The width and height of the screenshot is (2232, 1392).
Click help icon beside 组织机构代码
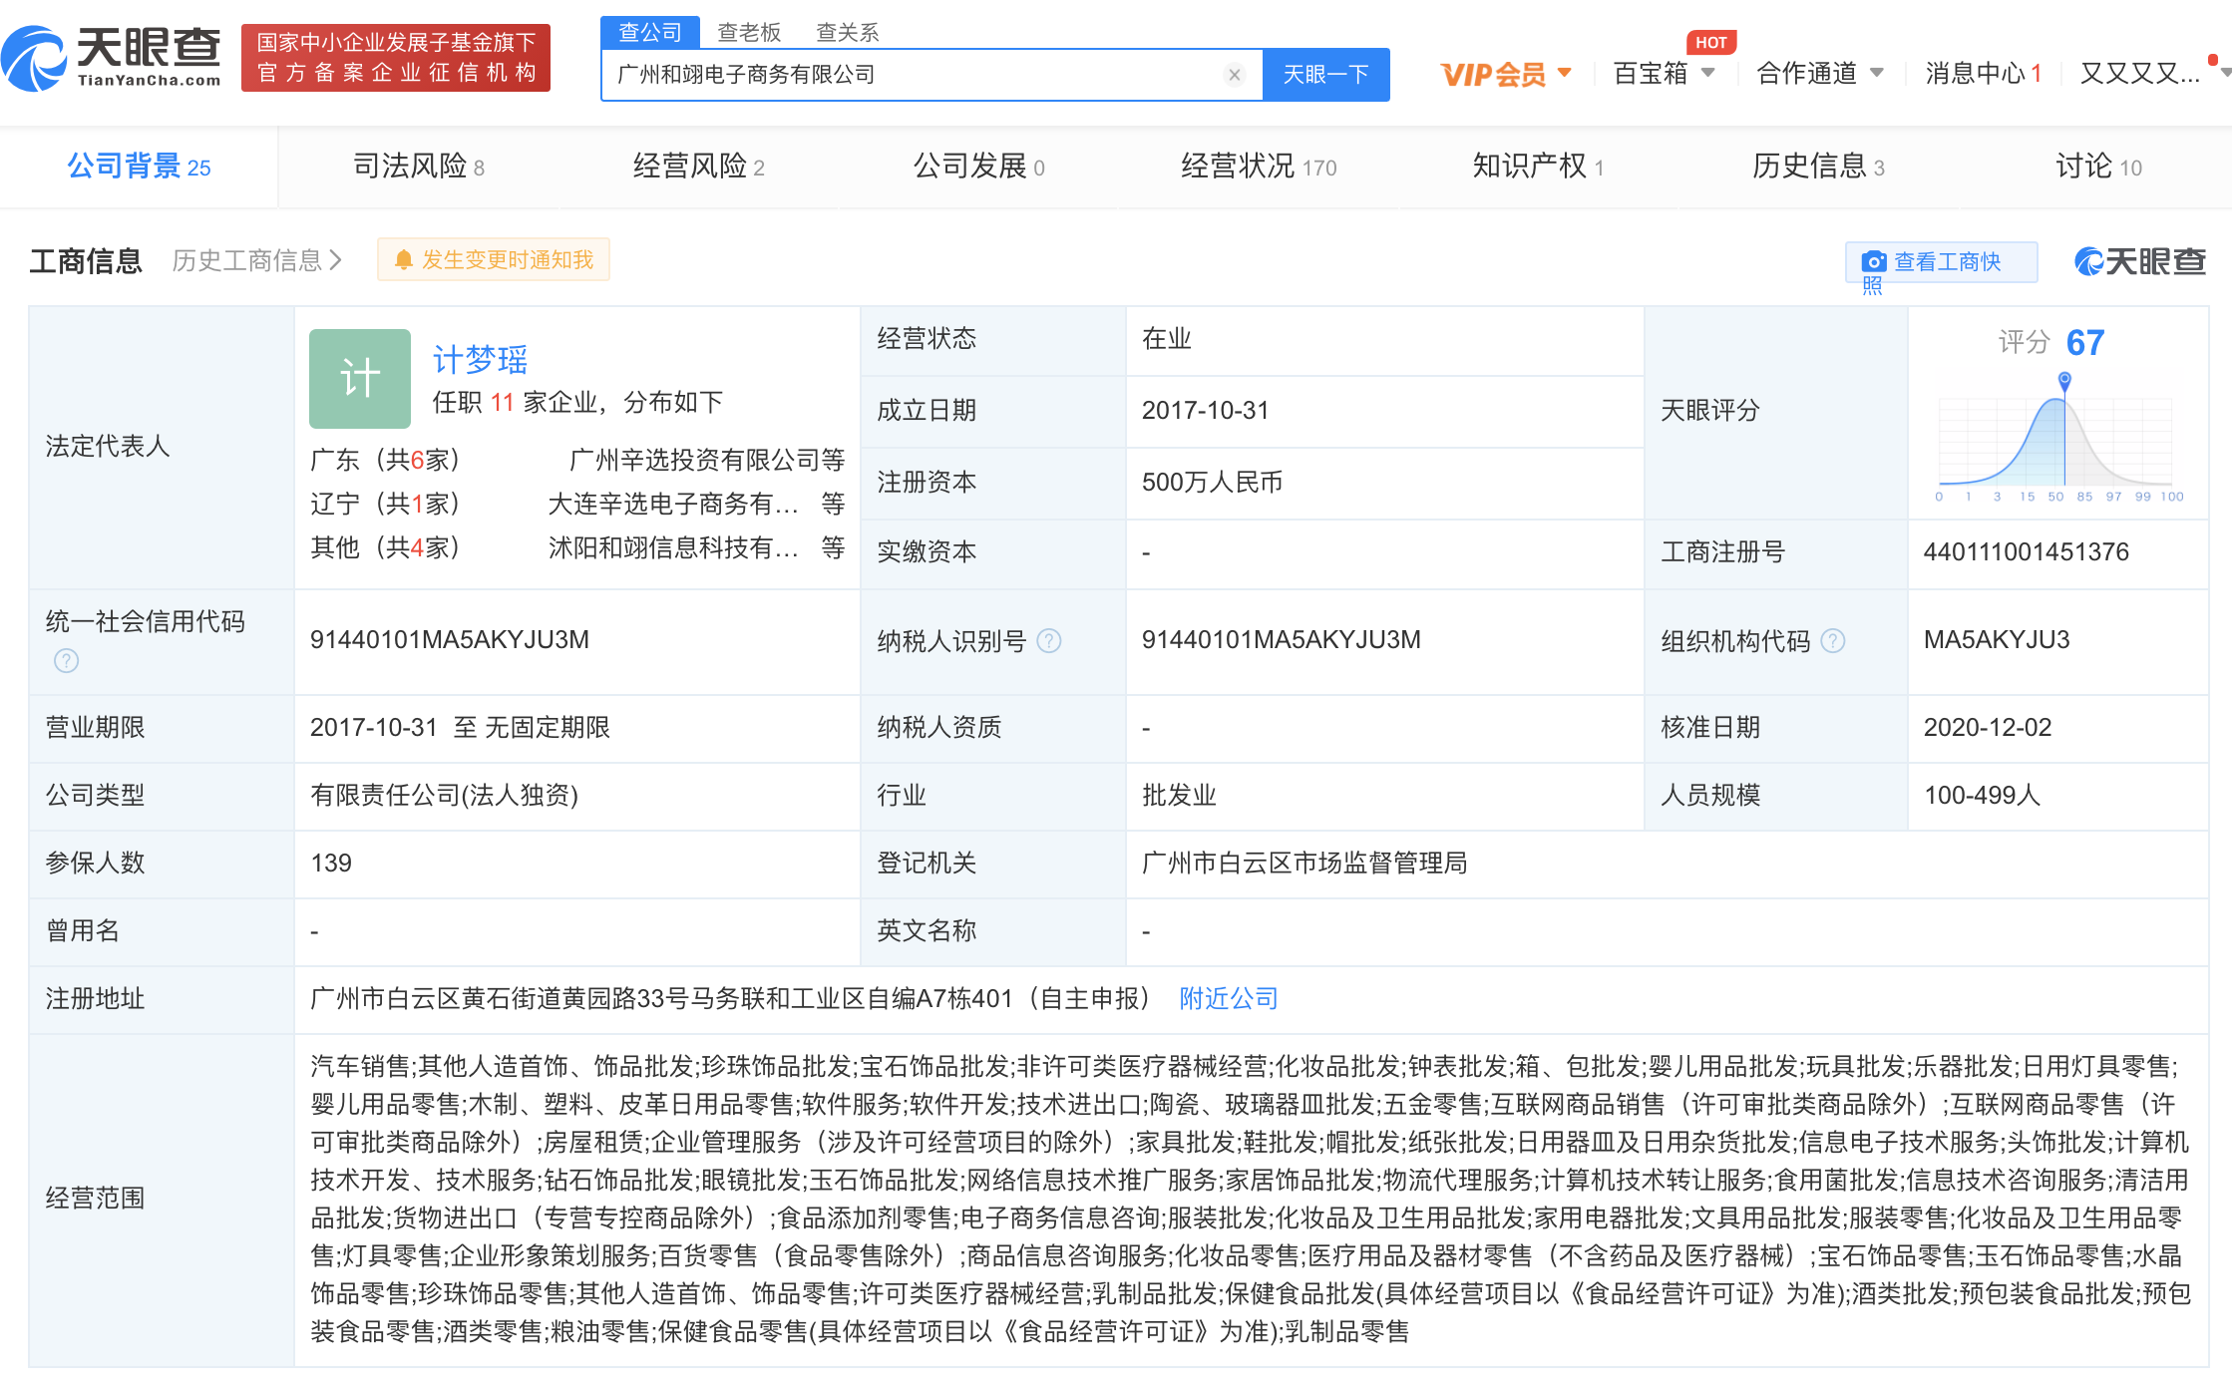click(x=1833, y=641)
